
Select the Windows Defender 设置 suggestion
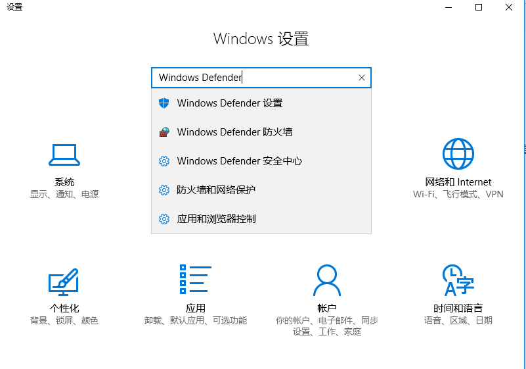[x=230, y=103]
